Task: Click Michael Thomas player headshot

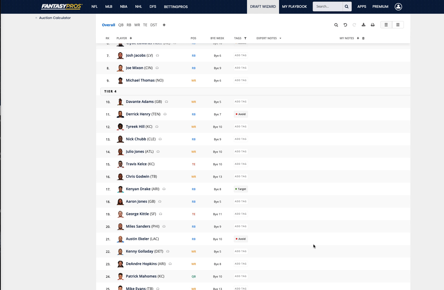Action: coord(120,80)
